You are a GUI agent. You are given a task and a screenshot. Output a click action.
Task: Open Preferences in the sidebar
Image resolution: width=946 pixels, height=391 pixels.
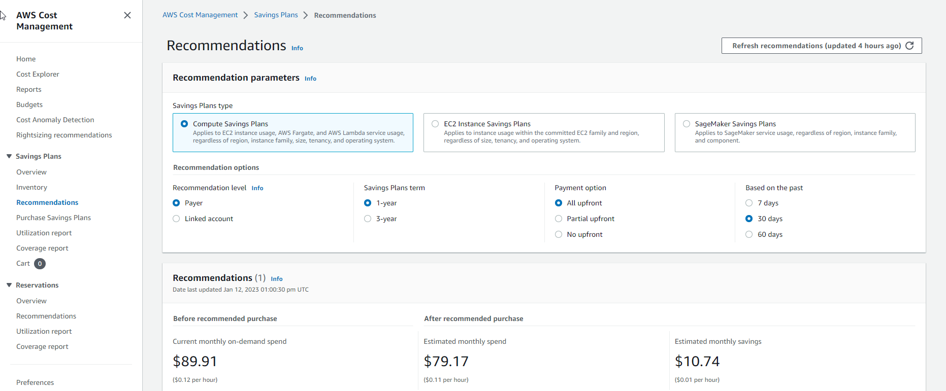pos(35,382)
